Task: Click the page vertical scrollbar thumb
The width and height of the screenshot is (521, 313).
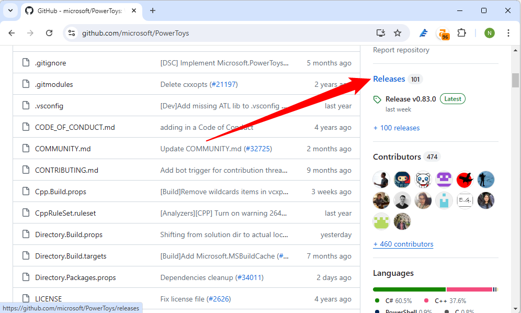Action: pyautogui.click(x=515, y=80)
